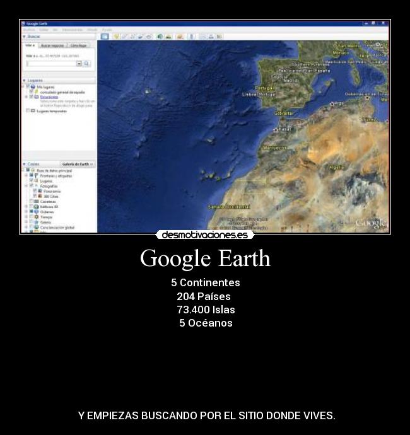Image resolution: width=410 pixels, height=435 pixels.
Task: Toggle the Lugares temporales checkbox
Action: [28, 111]
